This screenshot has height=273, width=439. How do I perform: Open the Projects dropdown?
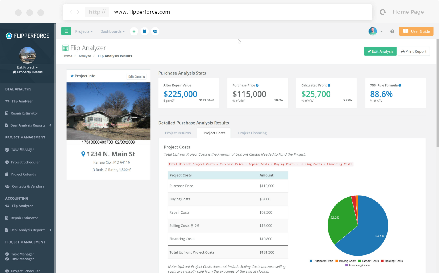(x=84, y=31)
